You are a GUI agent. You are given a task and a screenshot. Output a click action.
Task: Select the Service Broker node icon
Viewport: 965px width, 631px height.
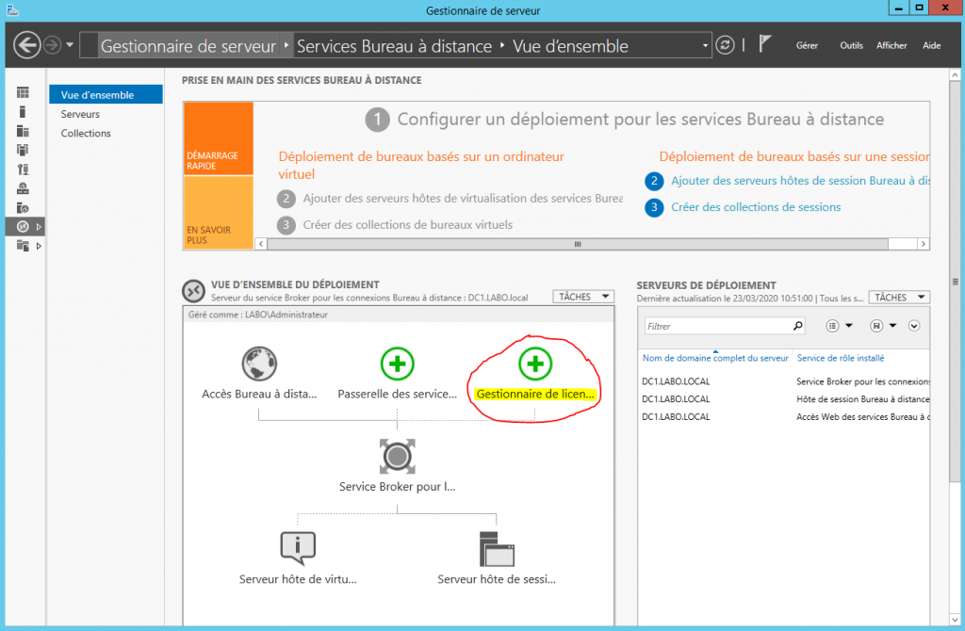click(397, 456)
